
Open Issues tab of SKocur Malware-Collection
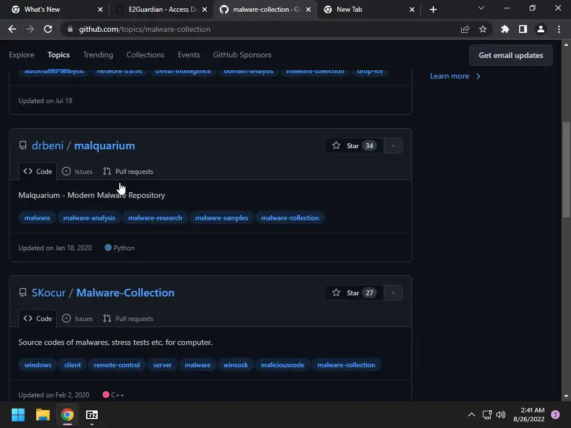[77, 318]
